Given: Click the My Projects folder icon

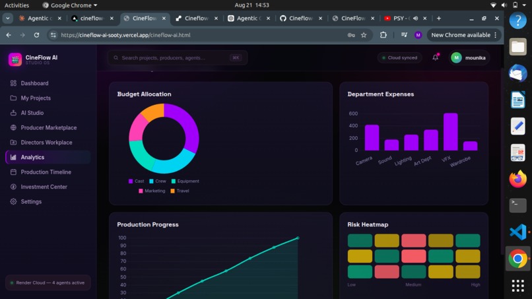Looking at the screenshot, I should [x=13, y=98].
